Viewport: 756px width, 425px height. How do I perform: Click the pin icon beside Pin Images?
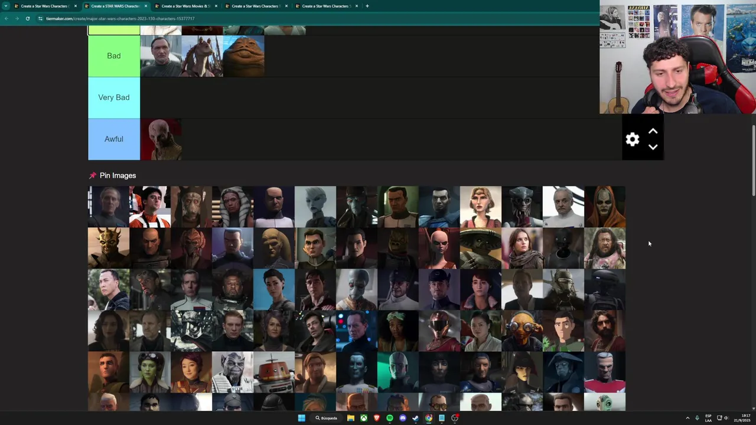click(x=92, y=175)
